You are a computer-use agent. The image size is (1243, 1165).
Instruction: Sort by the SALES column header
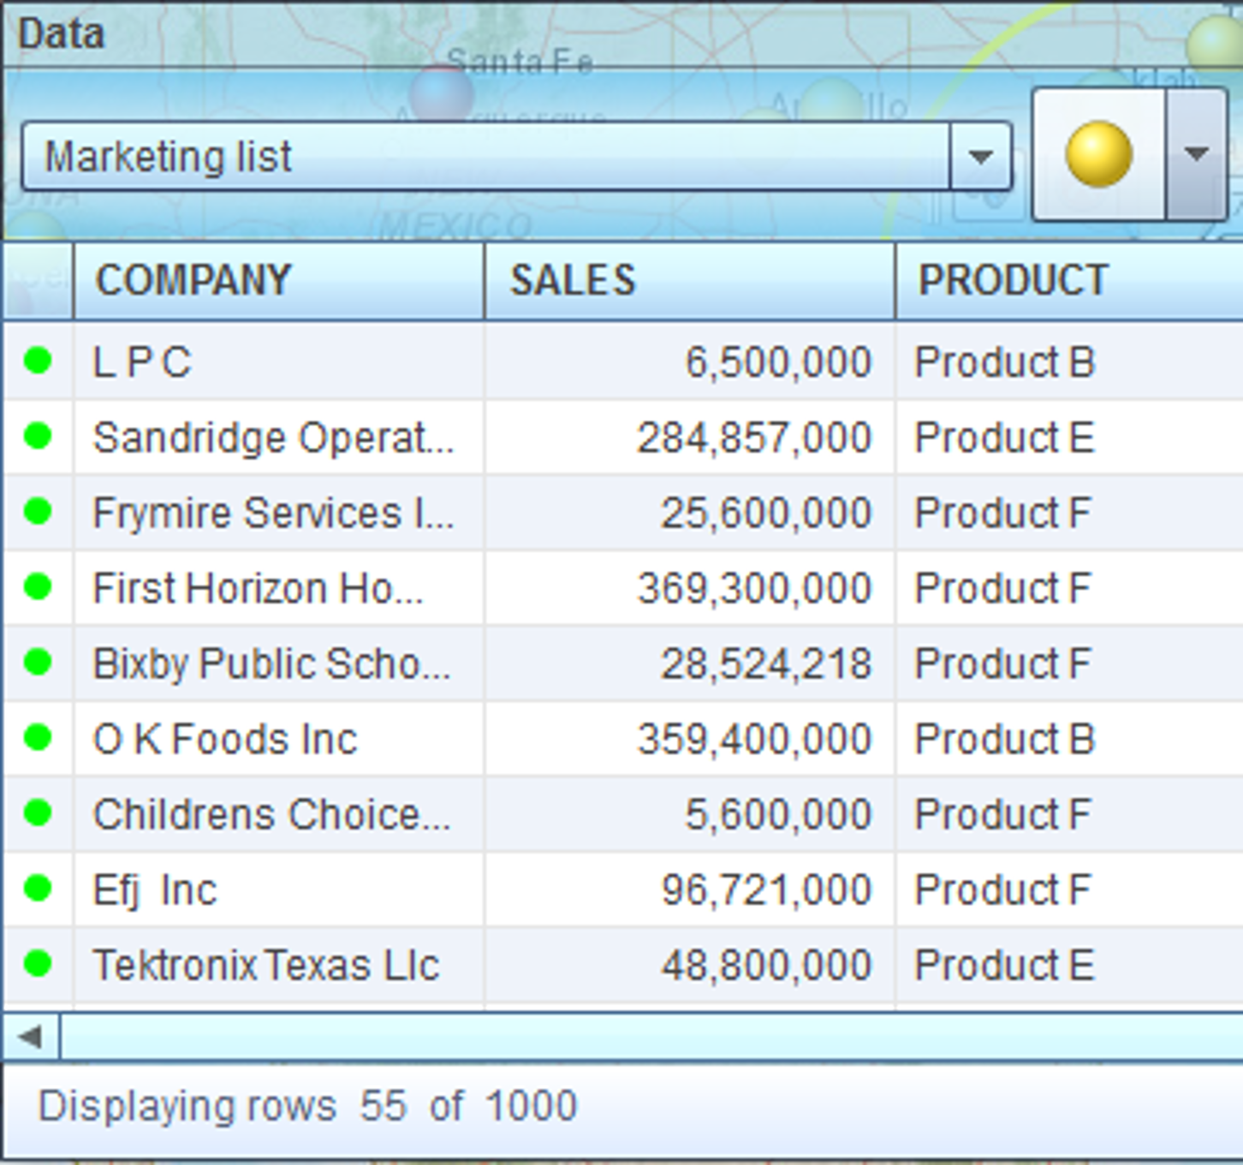(690, 281)
